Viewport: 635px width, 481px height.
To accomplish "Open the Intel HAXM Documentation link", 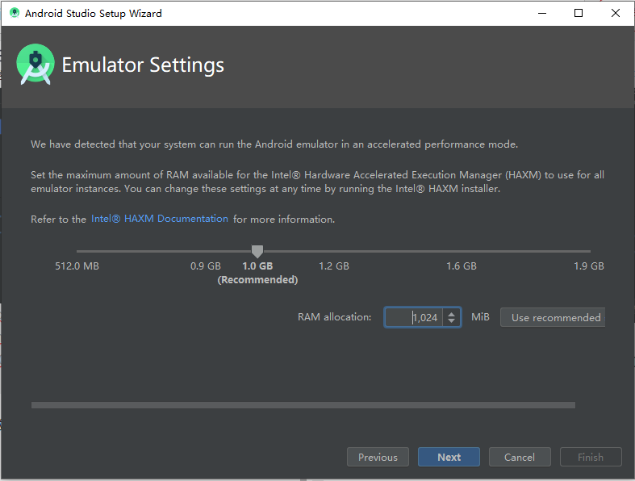I will 160,219.
